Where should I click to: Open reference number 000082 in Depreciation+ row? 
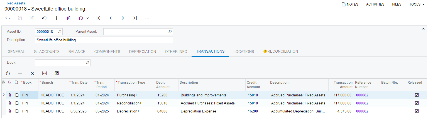click(x=362, y=111)
